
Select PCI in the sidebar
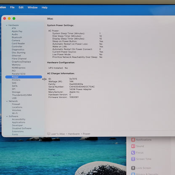coord(14,71)
